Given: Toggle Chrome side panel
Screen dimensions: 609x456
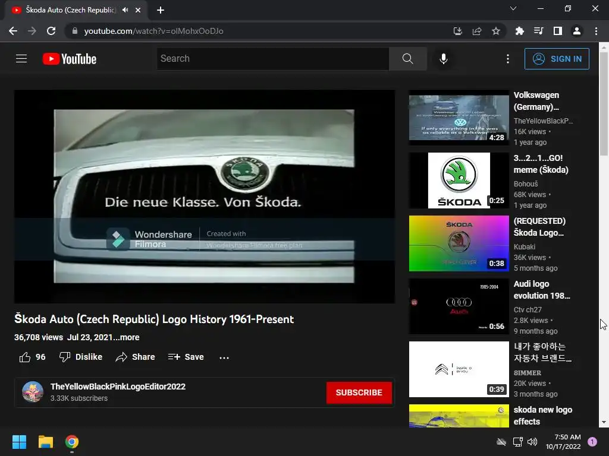Looking at the screenshot, I should 558,31.
